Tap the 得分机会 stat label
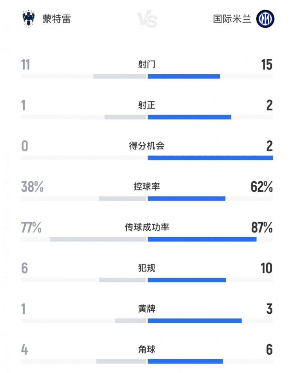The image size is (294, 373). pos(147,146)
